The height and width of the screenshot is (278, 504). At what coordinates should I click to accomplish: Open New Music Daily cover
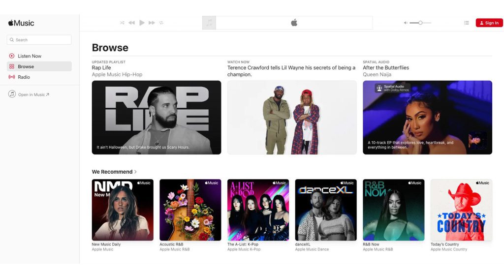tap(123, 210)
